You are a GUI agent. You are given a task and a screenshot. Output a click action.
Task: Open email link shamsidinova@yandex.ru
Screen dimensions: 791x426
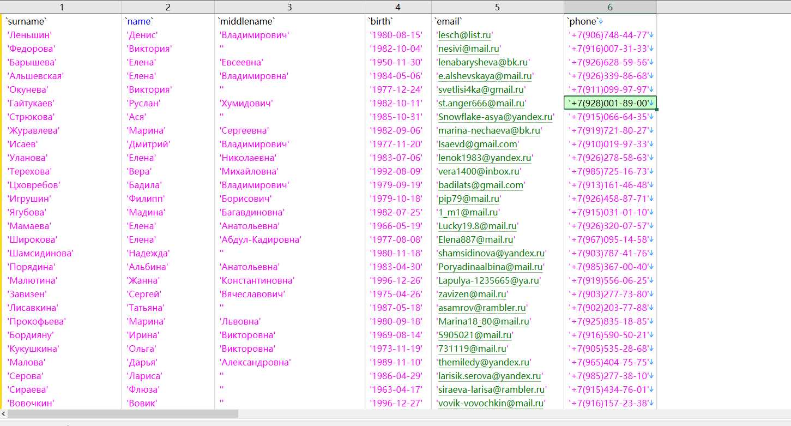click(x=492, y=253)
